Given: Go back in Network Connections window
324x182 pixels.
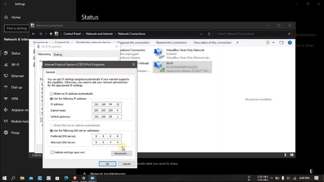Looking at the screenshot, I should (x=33, y=34).
